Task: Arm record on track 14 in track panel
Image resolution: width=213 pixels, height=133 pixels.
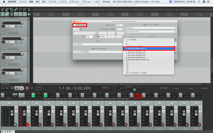Action: 3,54
